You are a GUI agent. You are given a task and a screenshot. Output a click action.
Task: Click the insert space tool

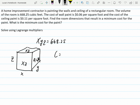(x=47, y=3)
